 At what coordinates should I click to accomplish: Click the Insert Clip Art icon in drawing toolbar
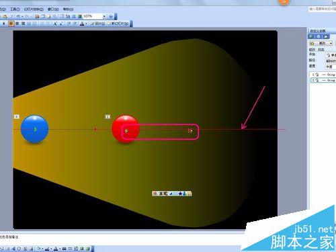25,249
